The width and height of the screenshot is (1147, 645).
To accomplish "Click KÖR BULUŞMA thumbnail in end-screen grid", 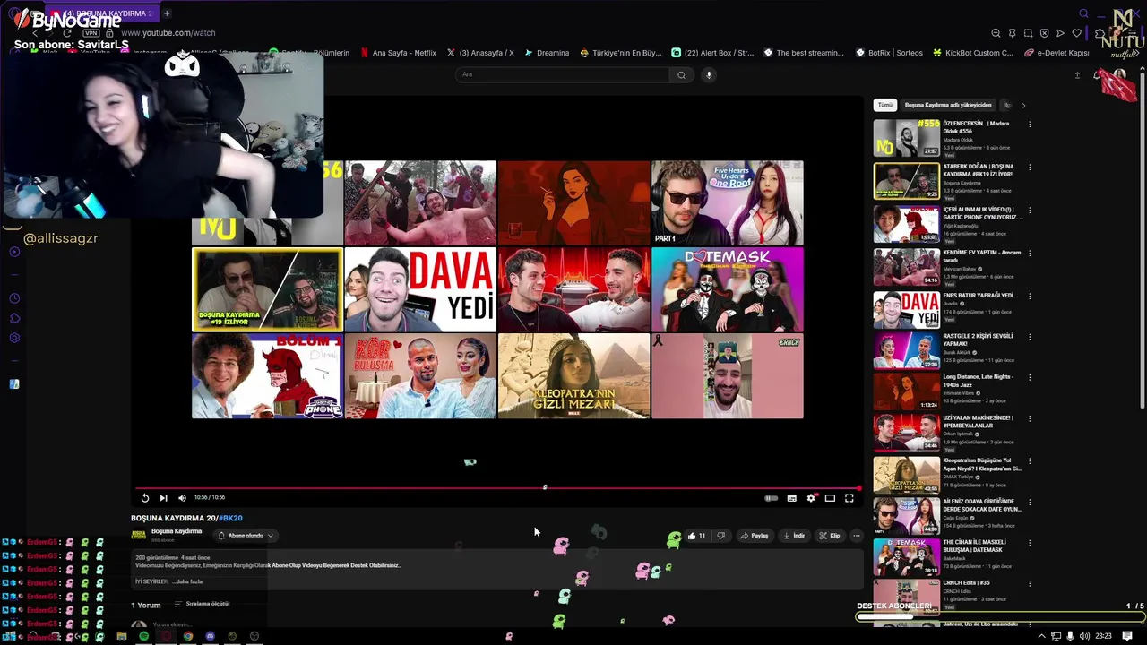I will pyautogui.click(x=420, y=376).
